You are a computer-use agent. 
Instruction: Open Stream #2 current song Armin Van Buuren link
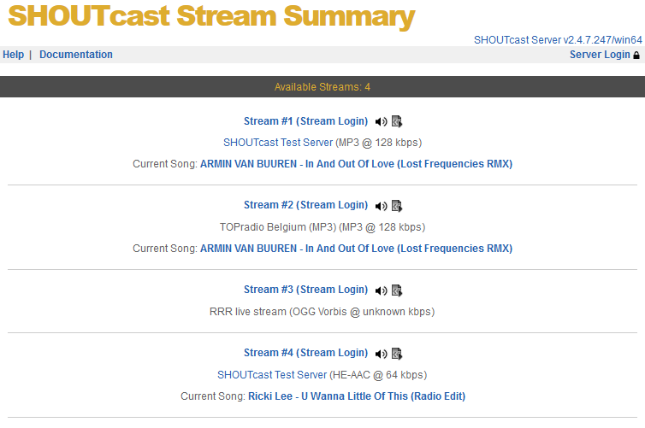click(x=356, y=249)
